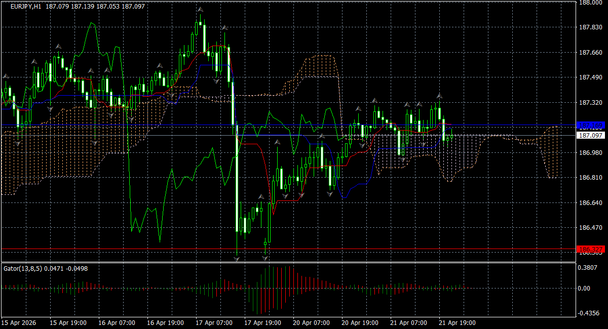The image size is (608, 329).
Task: Click the 187.830 price scale label
Action: click(x=589, y=27)
